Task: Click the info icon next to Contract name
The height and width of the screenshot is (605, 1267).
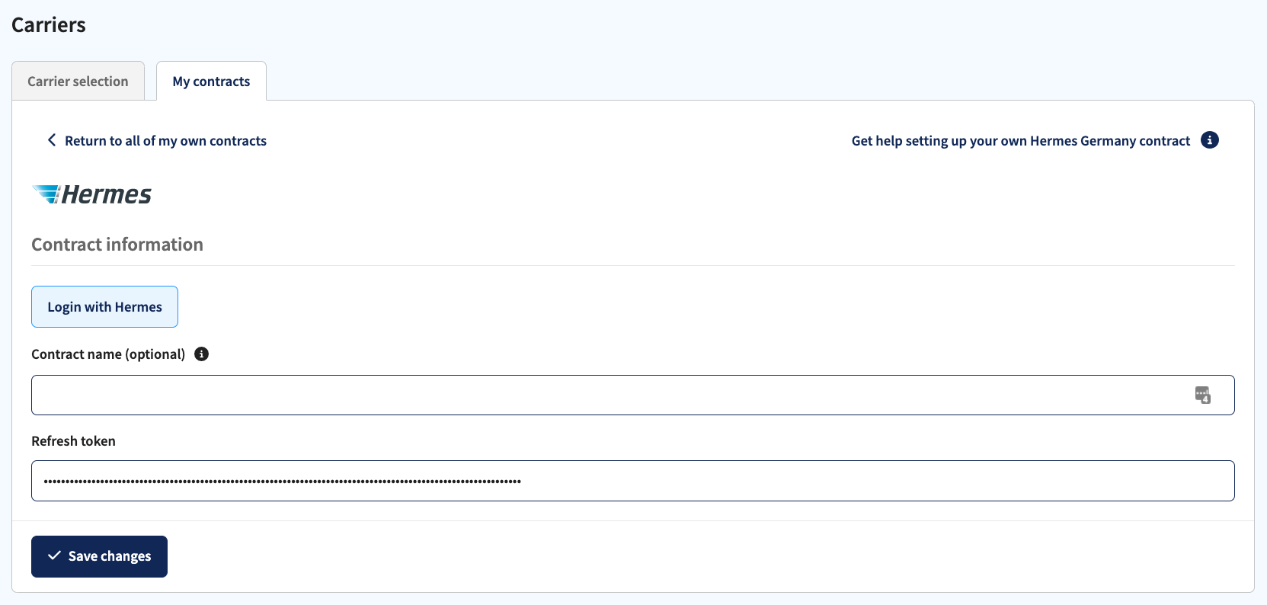Action: pyautogui.click(x=201, y=354)
